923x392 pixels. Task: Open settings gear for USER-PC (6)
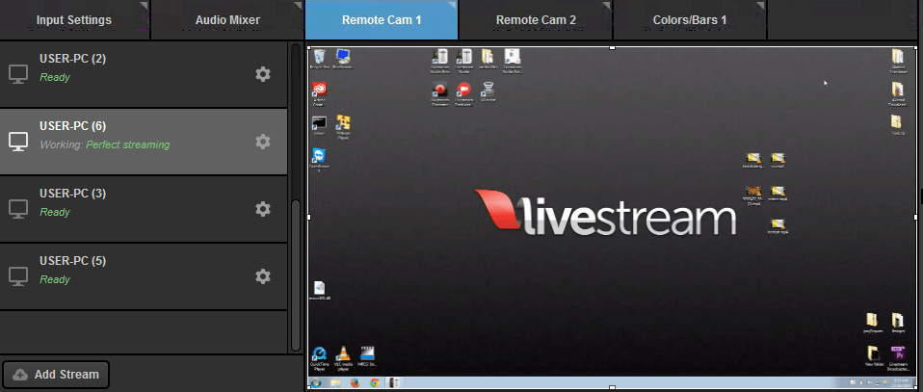[262, 142]
